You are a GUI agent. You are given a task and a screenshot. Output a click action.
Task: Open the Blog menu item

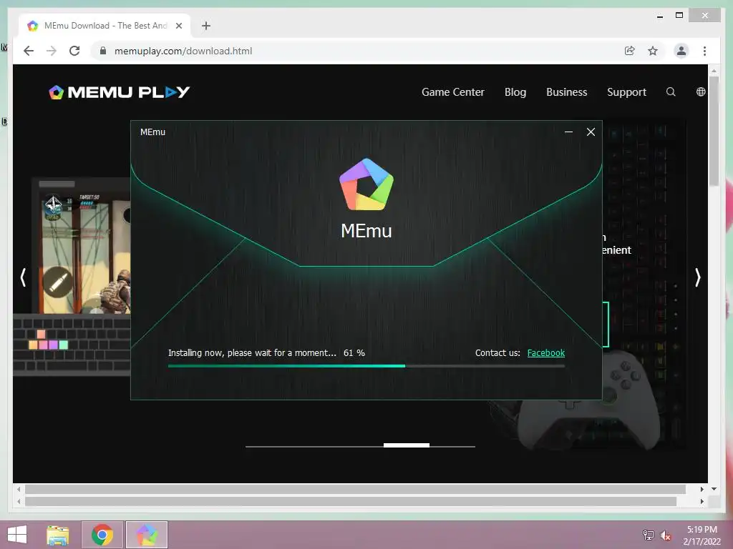click(515, 92)
